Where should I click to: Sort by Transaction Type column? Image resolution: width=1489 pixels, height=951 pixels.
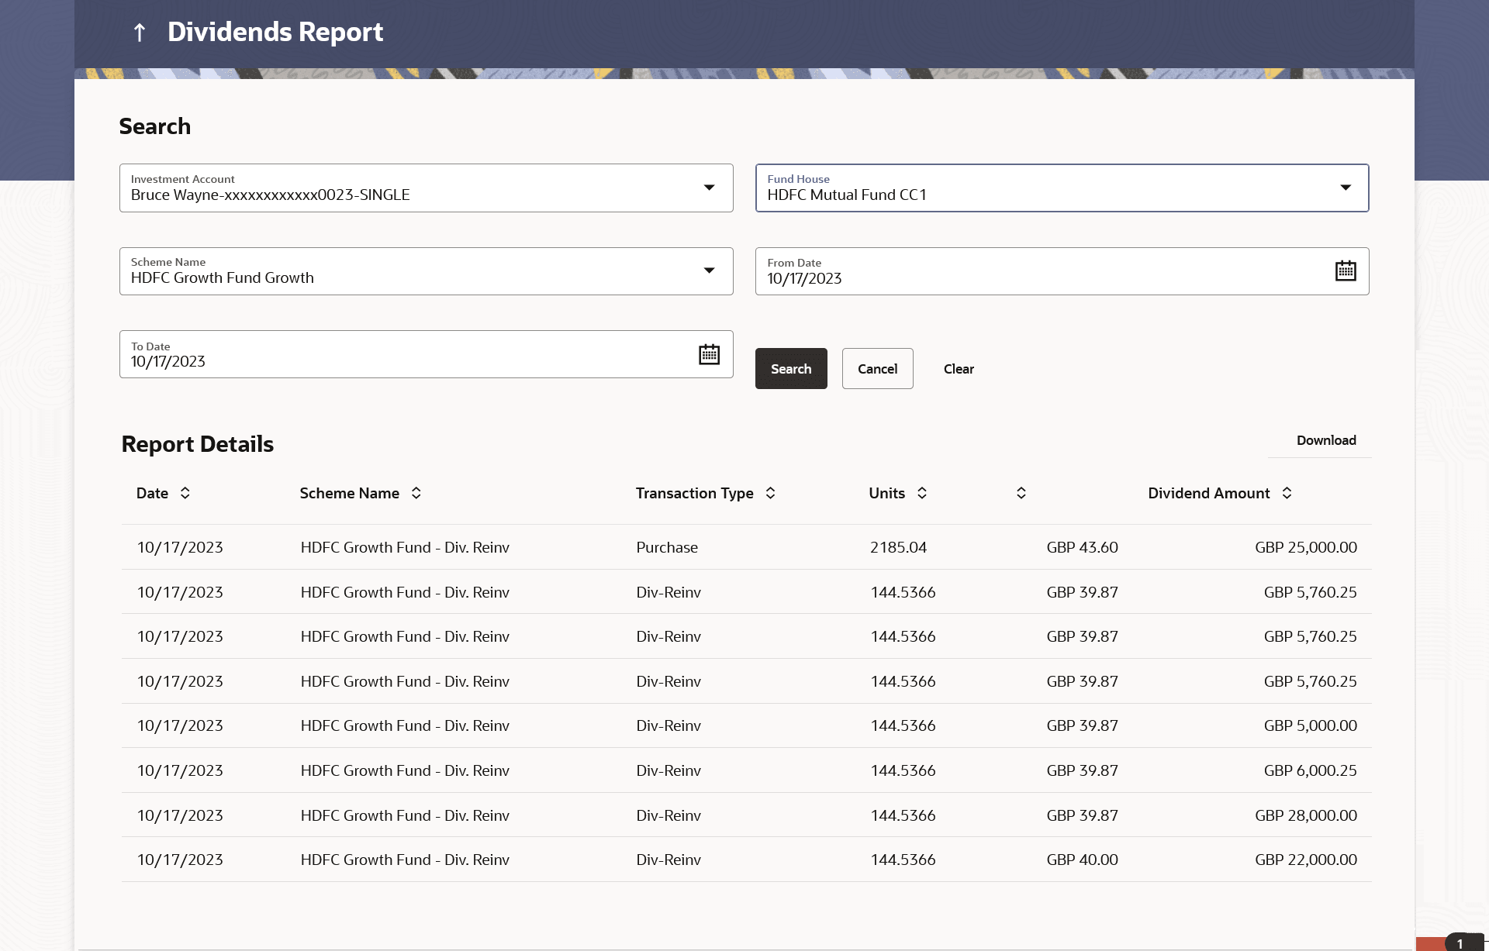click(770, 494)
